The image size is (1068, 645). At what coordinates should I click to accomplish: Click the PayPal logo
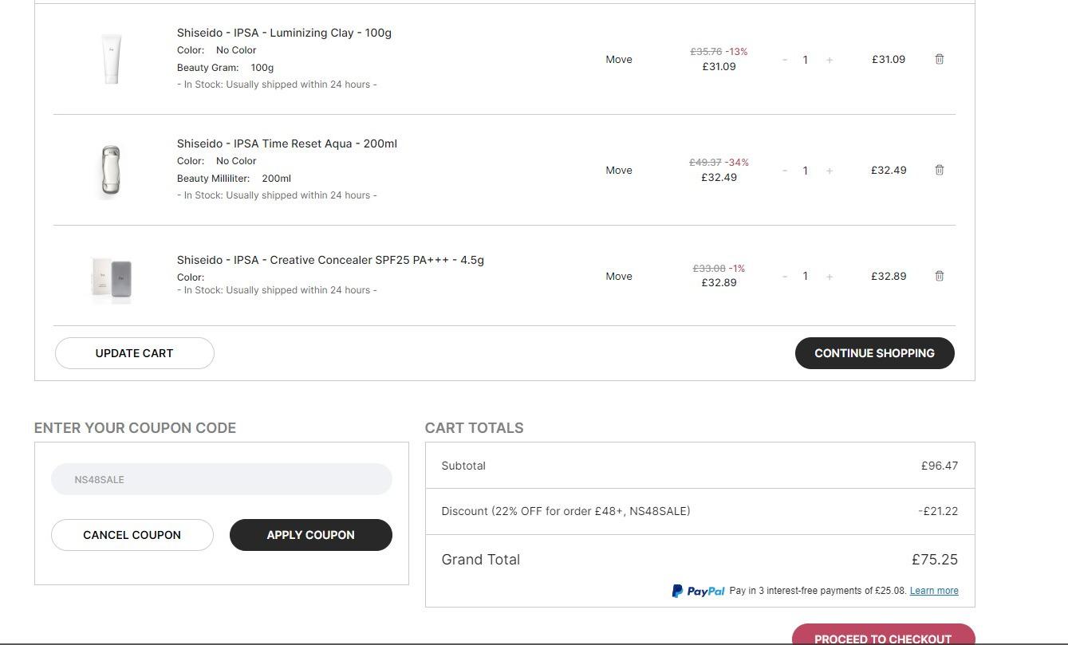click(x=698, y=591)
